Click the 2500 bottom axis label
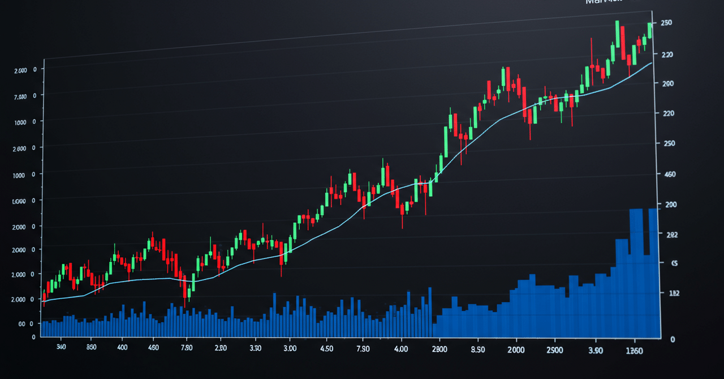The height and width of the screenshot is (379, 724). [x=555, y=350]
